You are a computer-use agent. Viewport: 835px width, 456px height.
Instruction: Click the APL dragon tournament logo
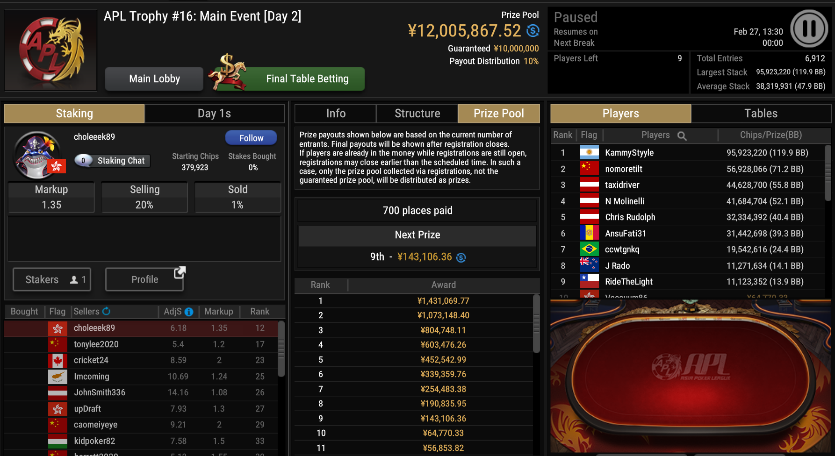[x=51, y=50]
